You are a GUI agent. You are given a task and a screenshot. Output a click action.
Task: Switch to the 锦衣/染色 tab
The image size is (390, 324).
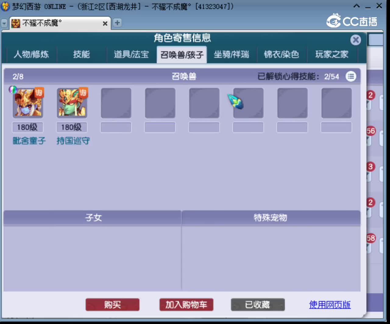point(282,55)
